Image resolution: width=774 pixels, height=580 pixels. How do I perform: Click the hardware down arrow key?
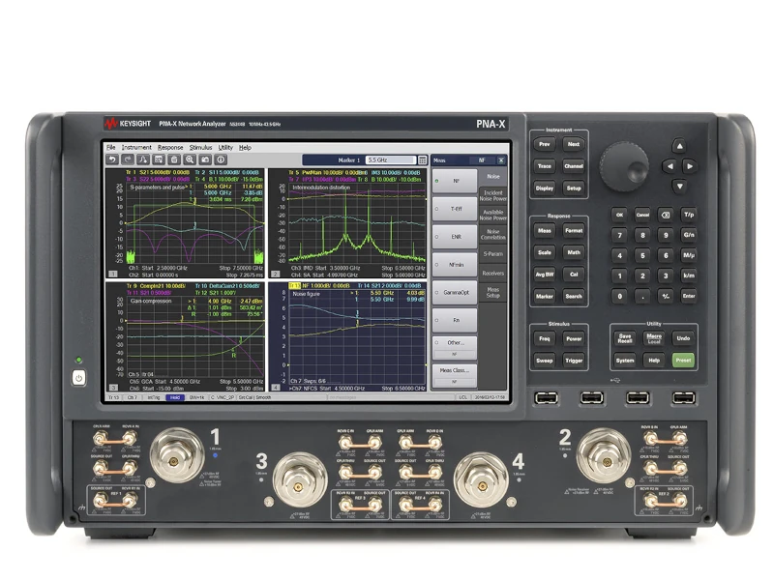(680, 187)
